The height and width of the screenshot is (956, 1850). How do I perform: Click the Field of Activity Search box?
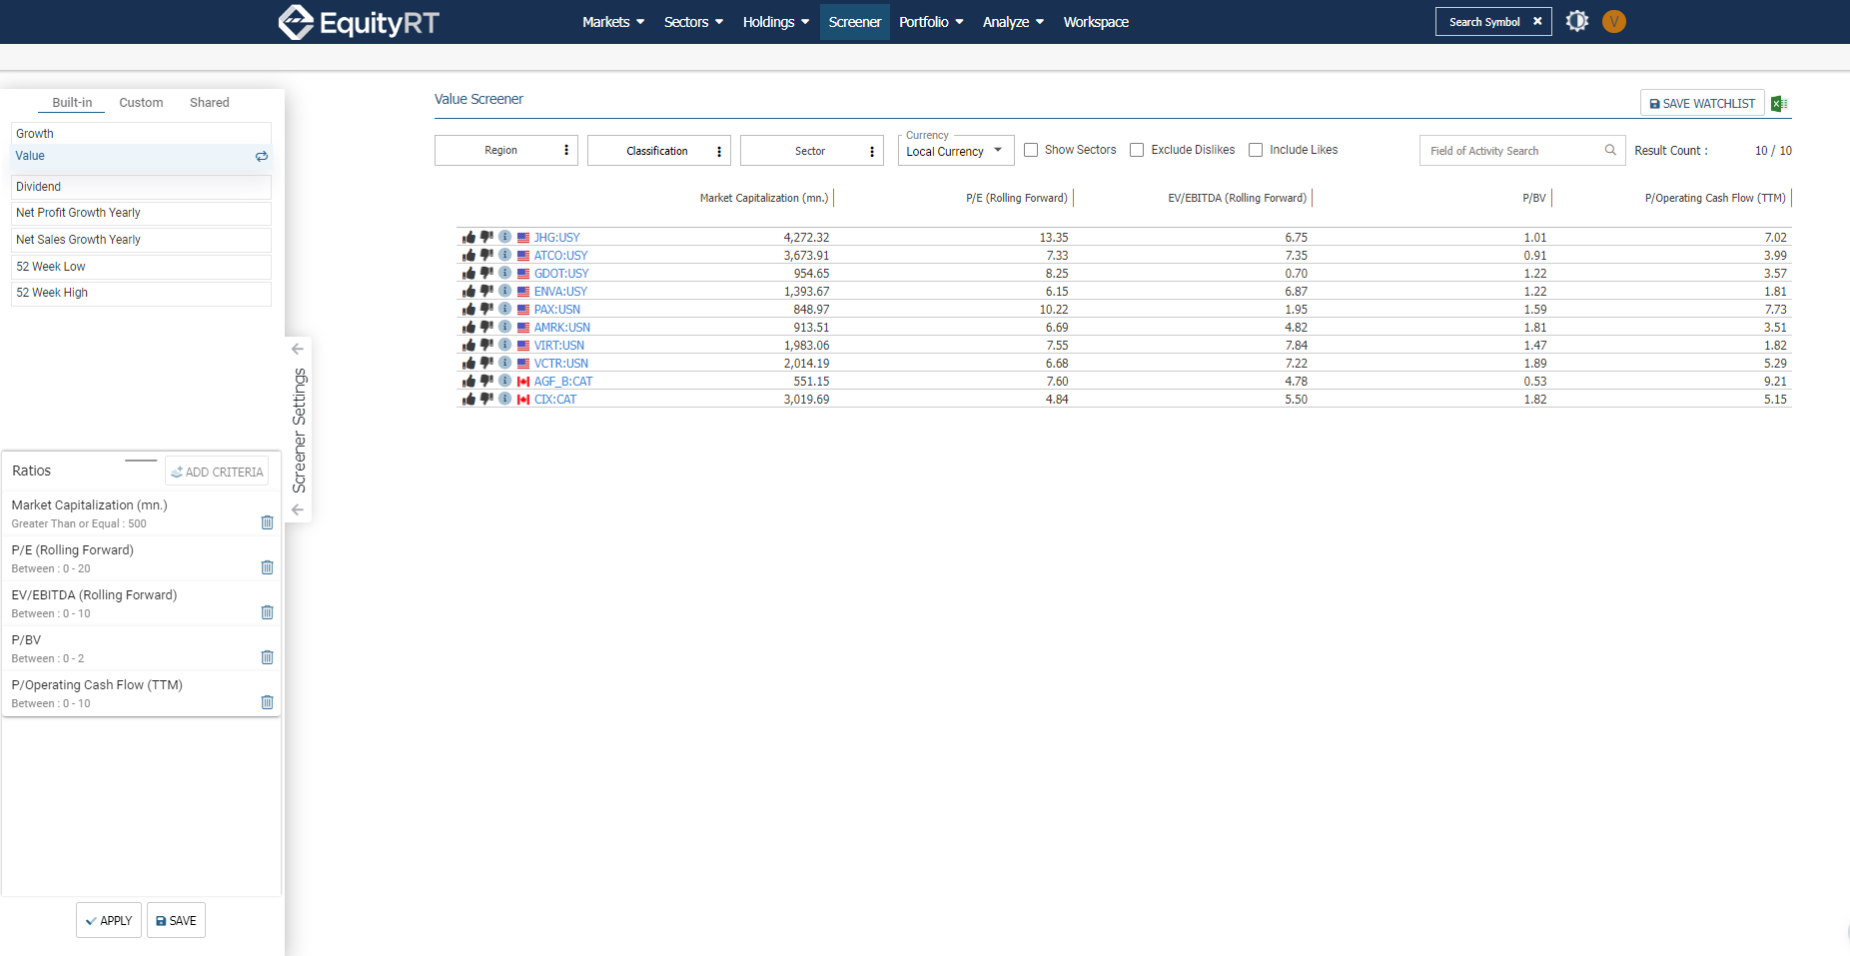(1512, 151)
